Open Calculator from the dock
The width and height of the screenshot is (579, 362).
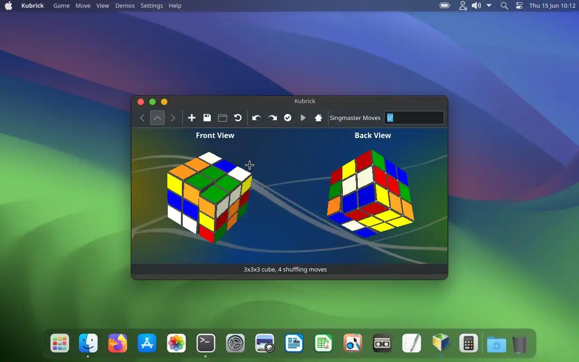pyautogui.click(x=469, y=343)
